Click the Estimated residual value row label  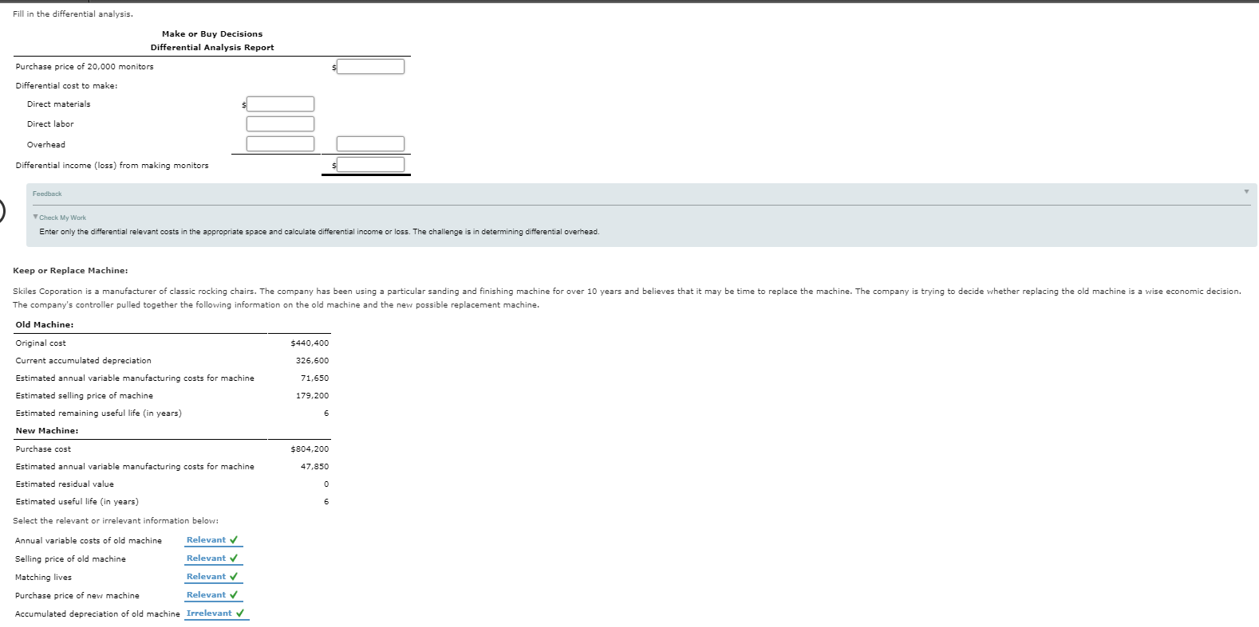65,484
